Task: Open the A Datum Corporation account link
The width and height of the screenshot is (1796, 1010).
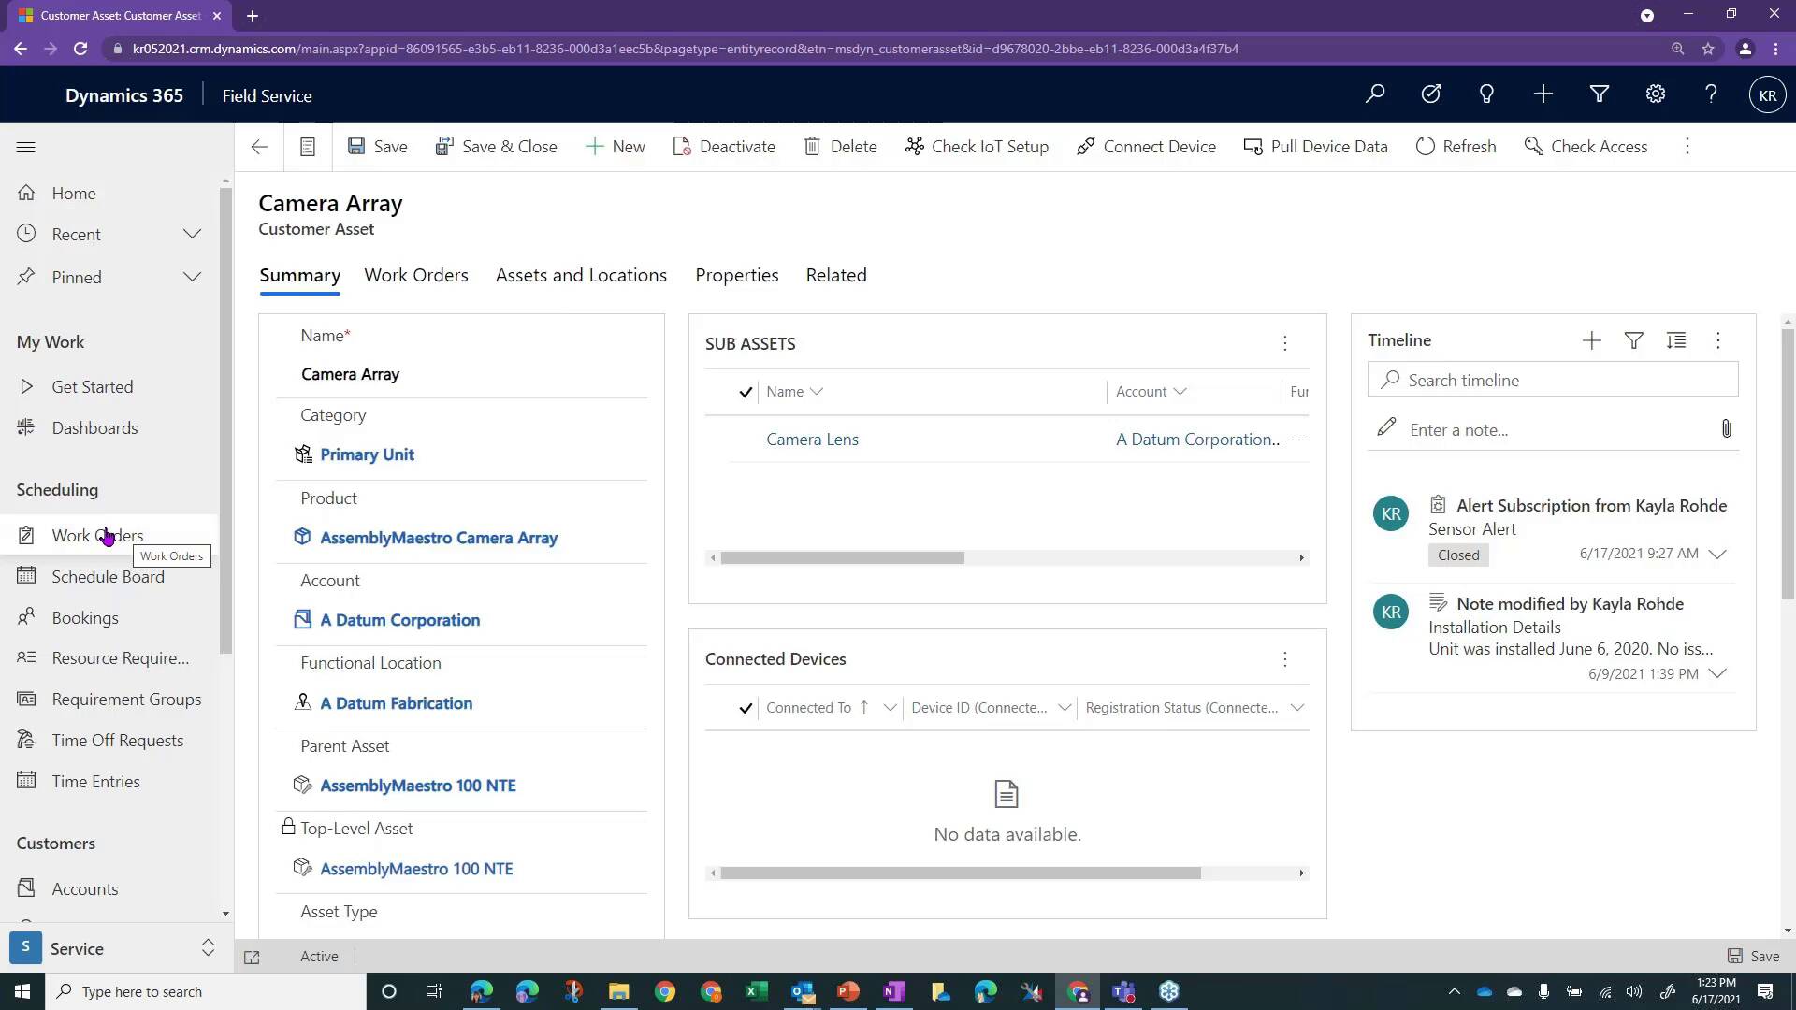Action: [x=399, y=619]
